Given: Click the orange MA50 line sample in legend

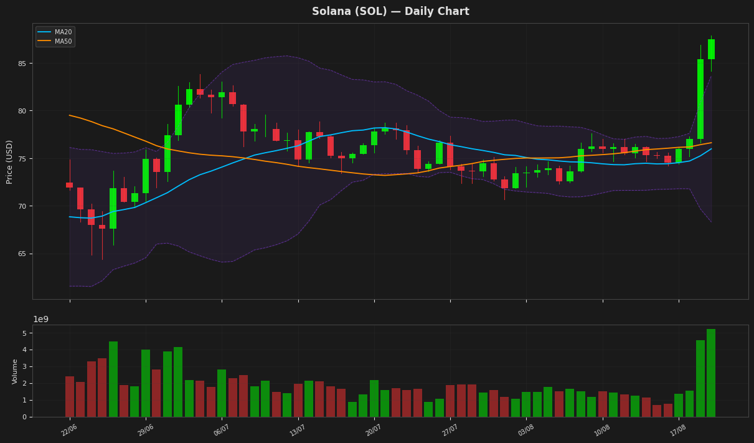Looking at the screenshot, I should 45,42.
